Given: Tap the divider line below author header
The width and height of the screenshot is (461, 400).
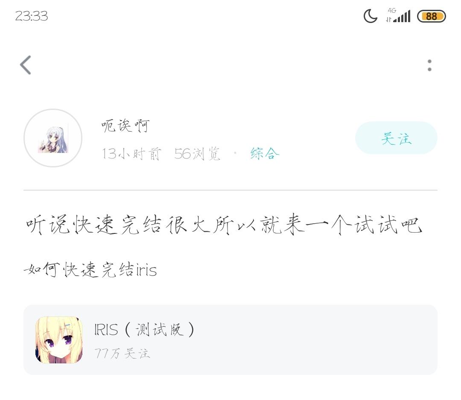Looking at the screenshot, I should click(x=230, y=190).
